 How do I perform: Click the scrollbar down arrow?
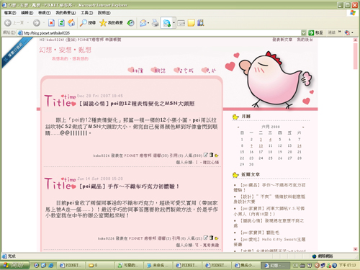point(356,249)
